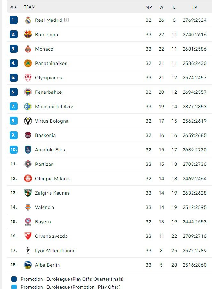Click the Alba Berlin team logo
Viewport: 212px width, 289px height.
pos(28,265)
